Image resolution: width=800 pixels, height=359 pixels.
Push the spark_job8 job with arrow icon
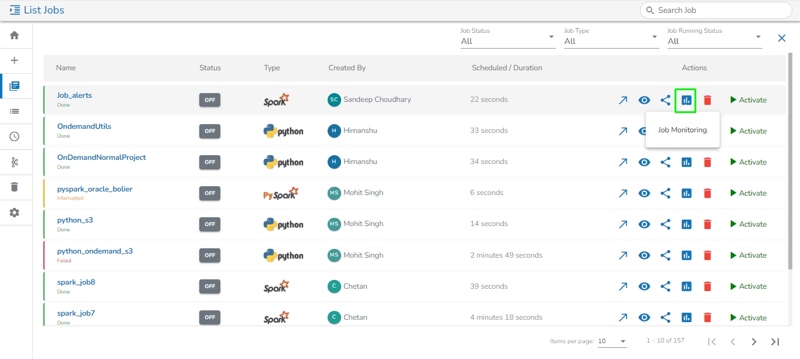click(x=623, y=286)
